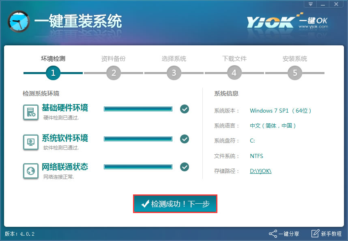The width and height of the screenshot is (348, 241).
Task: Click the checkmark beside 基础硬件环境
Action: [x=185, y=109]
